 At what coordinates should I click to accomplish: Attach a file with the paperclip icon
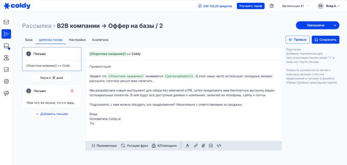pyautogui.click(x=203, y=146)
